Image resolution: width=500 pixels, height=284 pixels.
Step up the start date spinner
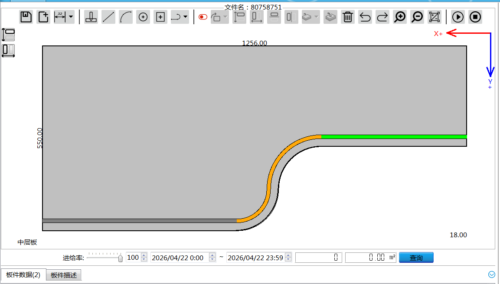(x=212, y=255)
